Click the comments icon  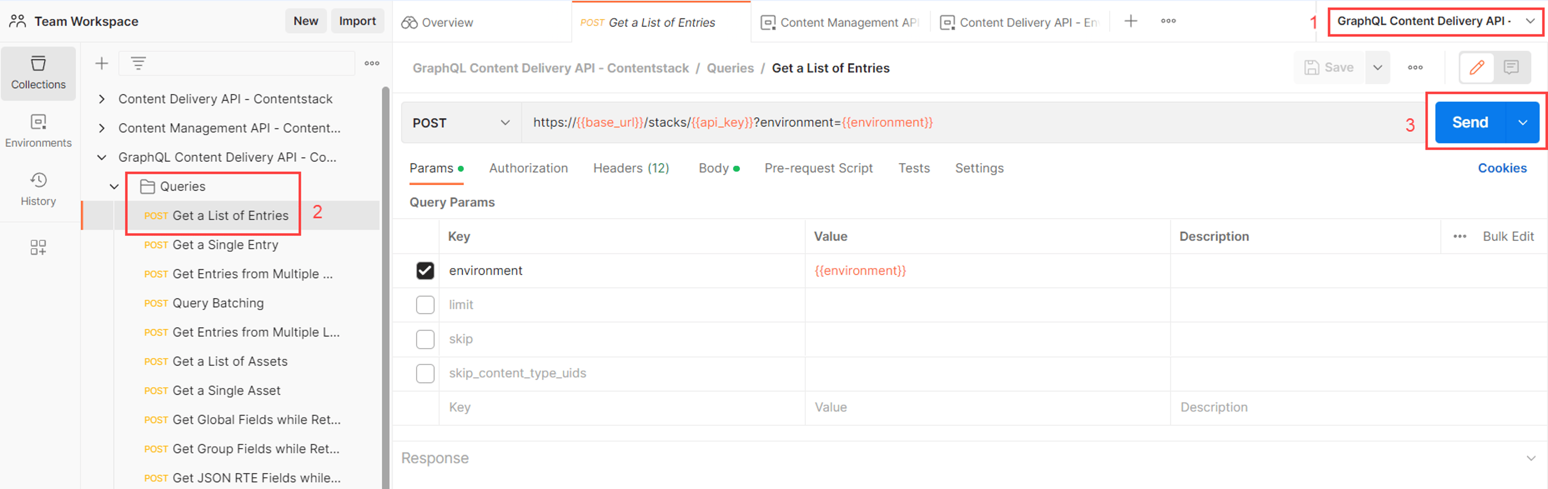tap(1511, 67)
